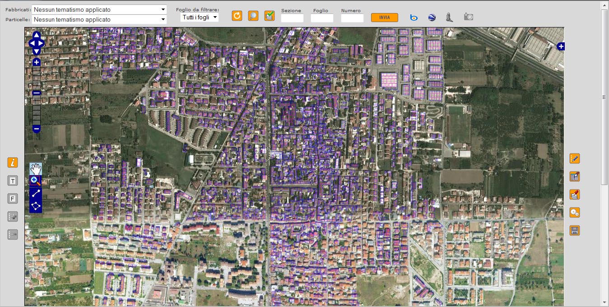Click the orange magnifier search icon
The width and height of the screenshot is (609, 307).
(253, 16)
